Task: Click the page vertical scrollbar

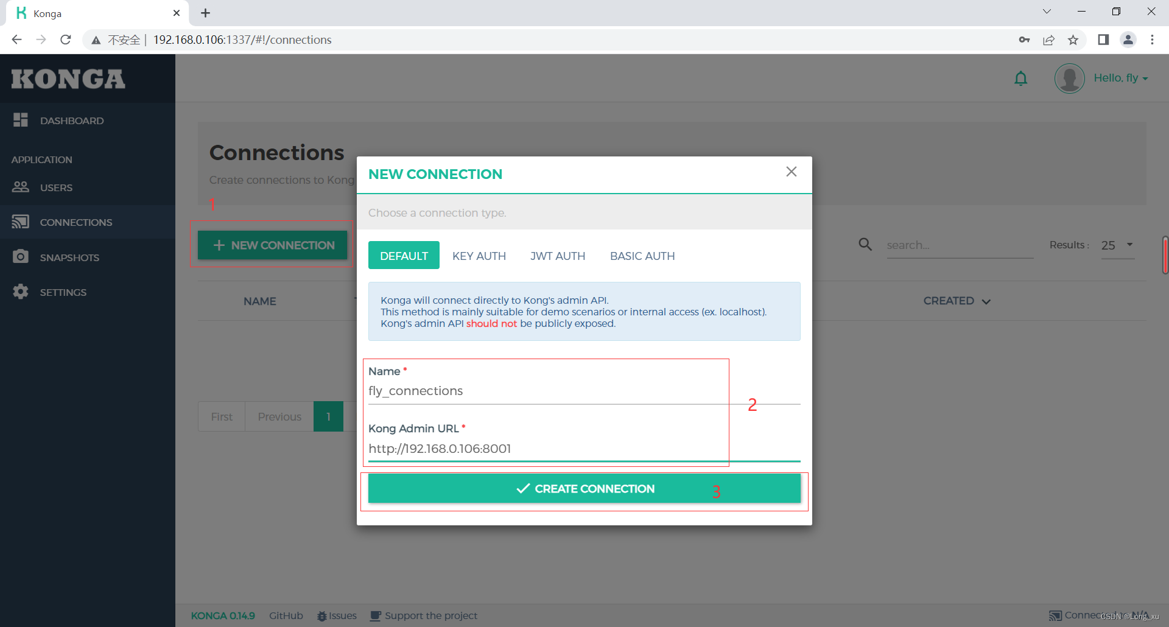Action: click(x=1165, y=256)
